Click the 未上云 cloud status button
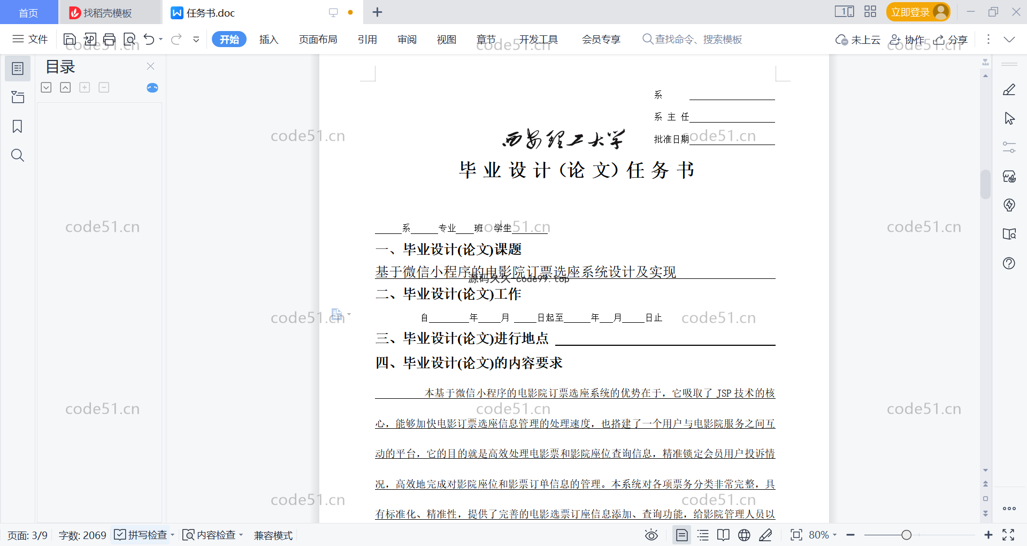Viewport: 1027px width, 546px height. coord(858,40)
